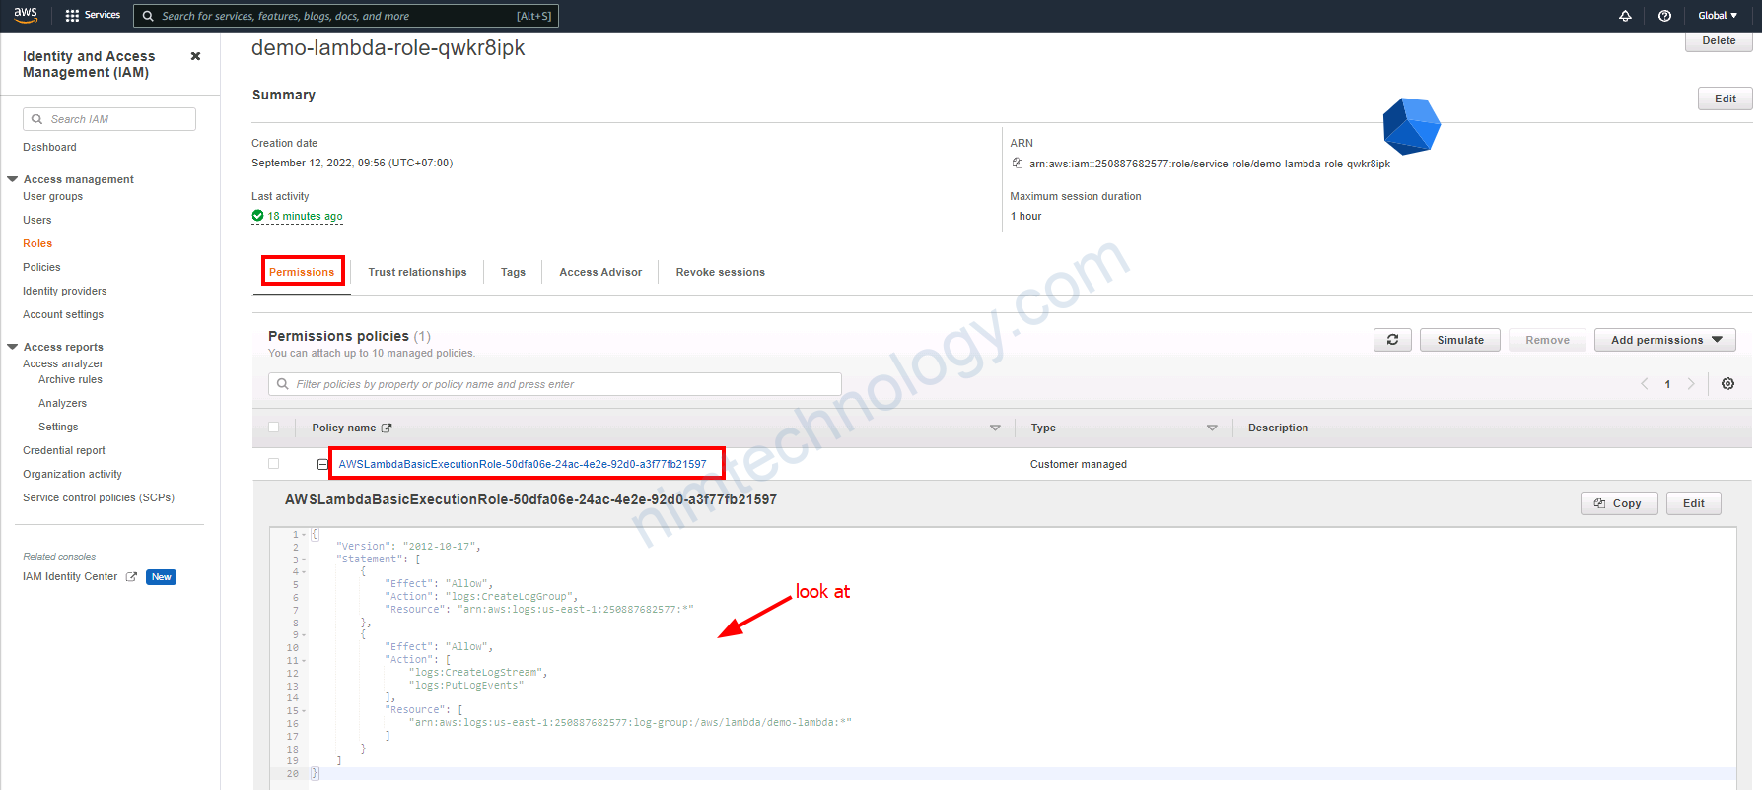
Task: Collapse the Access management section
Action: [x=13, y=179]
